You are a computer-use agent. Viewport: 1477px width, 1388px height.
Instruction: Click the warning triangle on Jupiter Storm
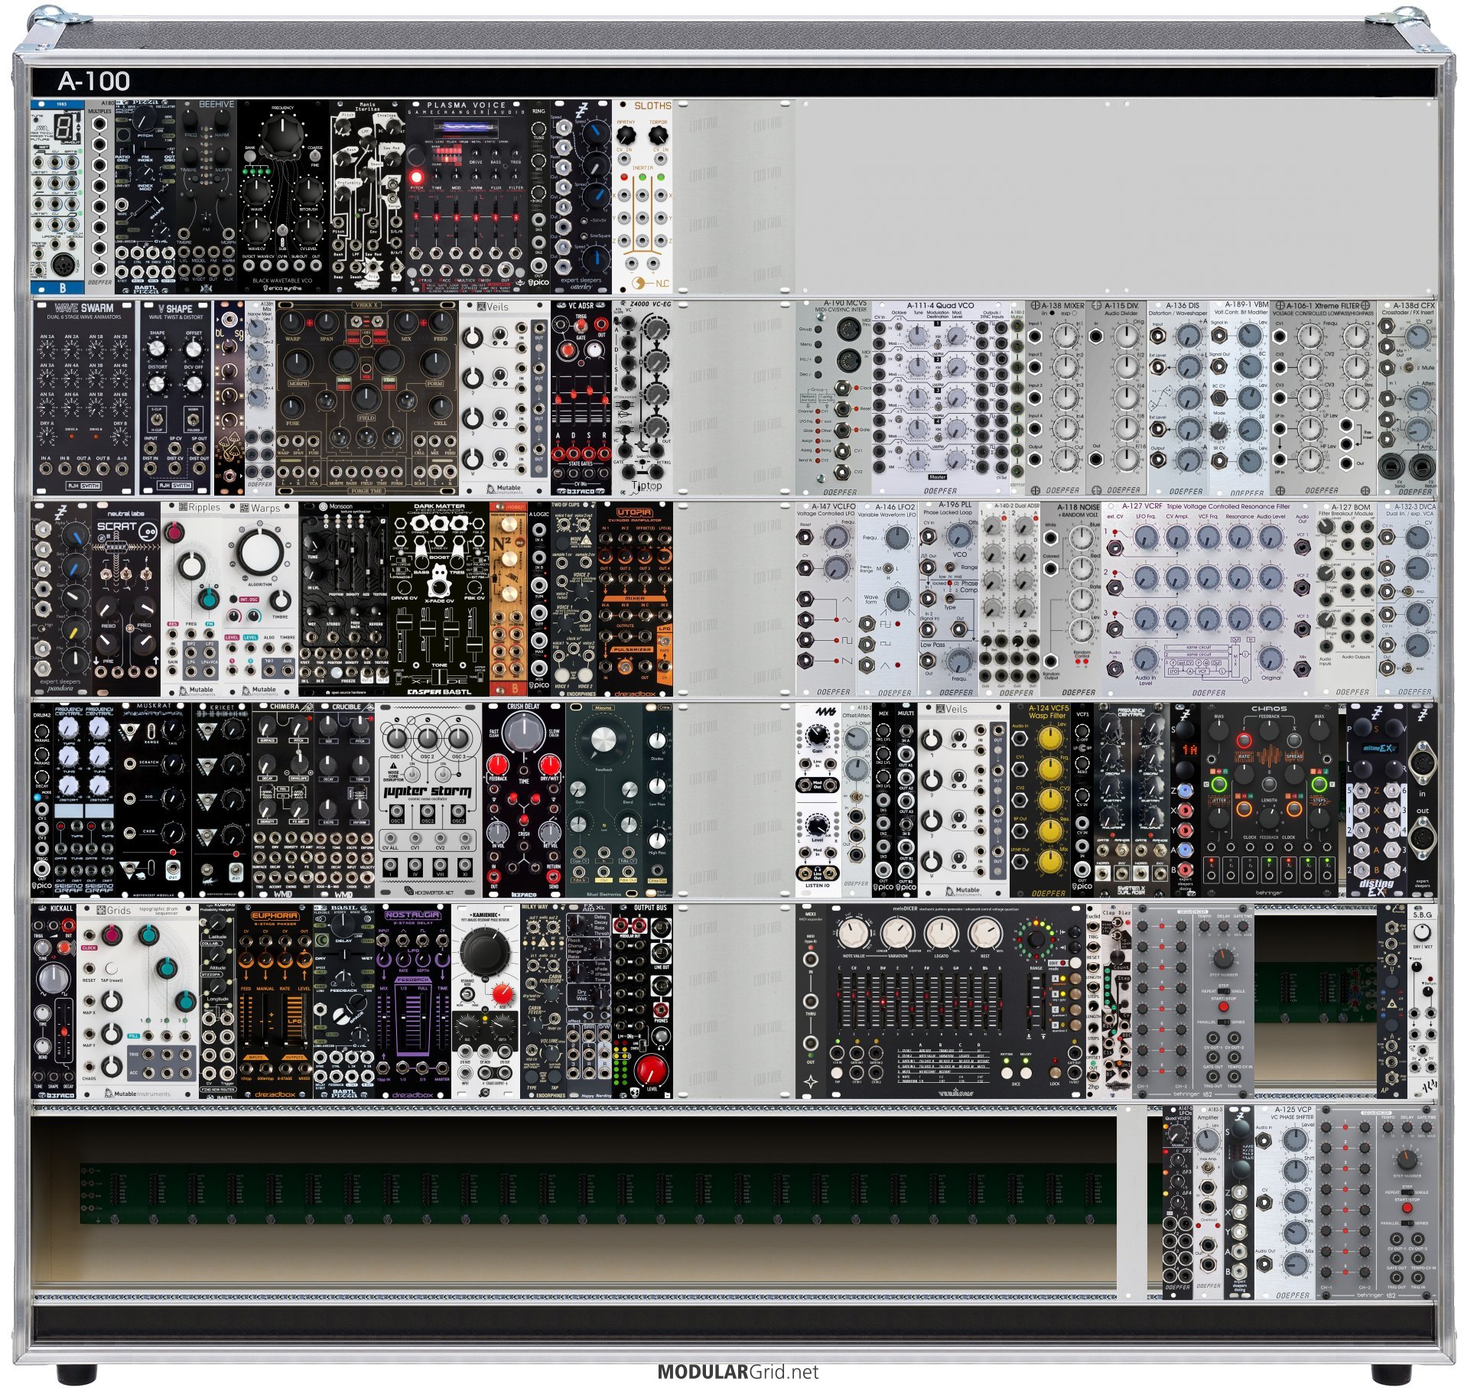click(x=394, y=765)
